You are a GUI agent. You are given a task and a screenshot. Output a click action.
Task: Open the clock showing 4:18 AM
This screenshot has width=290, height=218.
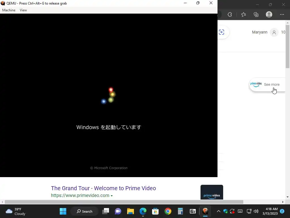tap(270, 211)
